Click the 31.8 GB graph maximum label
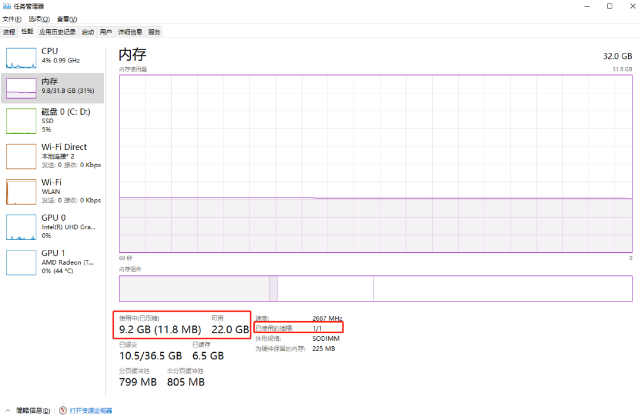Screen dimensions: 642x417 pos(622,69)
